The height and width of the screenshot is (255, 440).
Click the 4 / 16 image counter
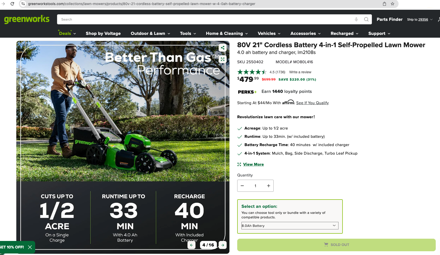click(x=208, y=245)
